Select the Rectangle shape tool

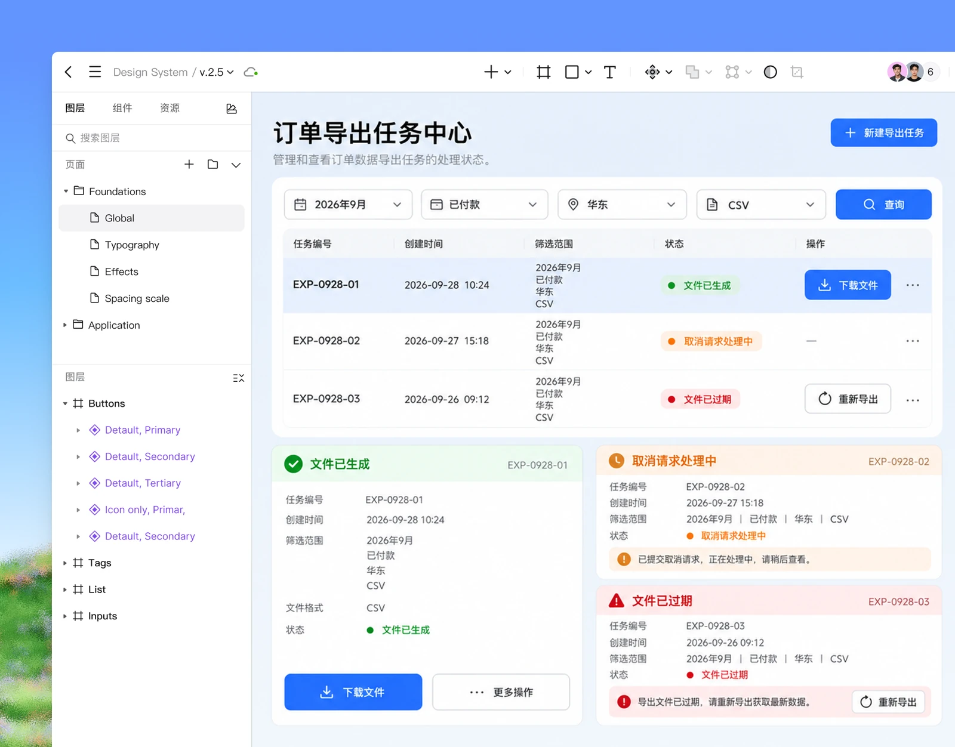572,72
